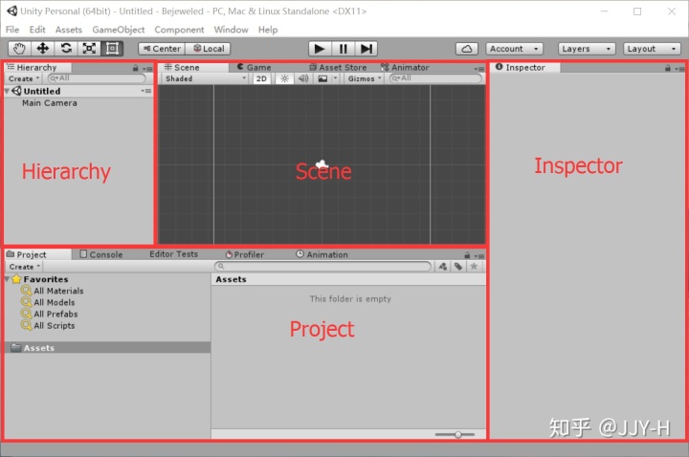
Task: Toggle Local handle rotation
Action: 209,49
